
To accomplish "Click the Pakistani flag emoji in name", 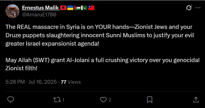I will 84,8.
